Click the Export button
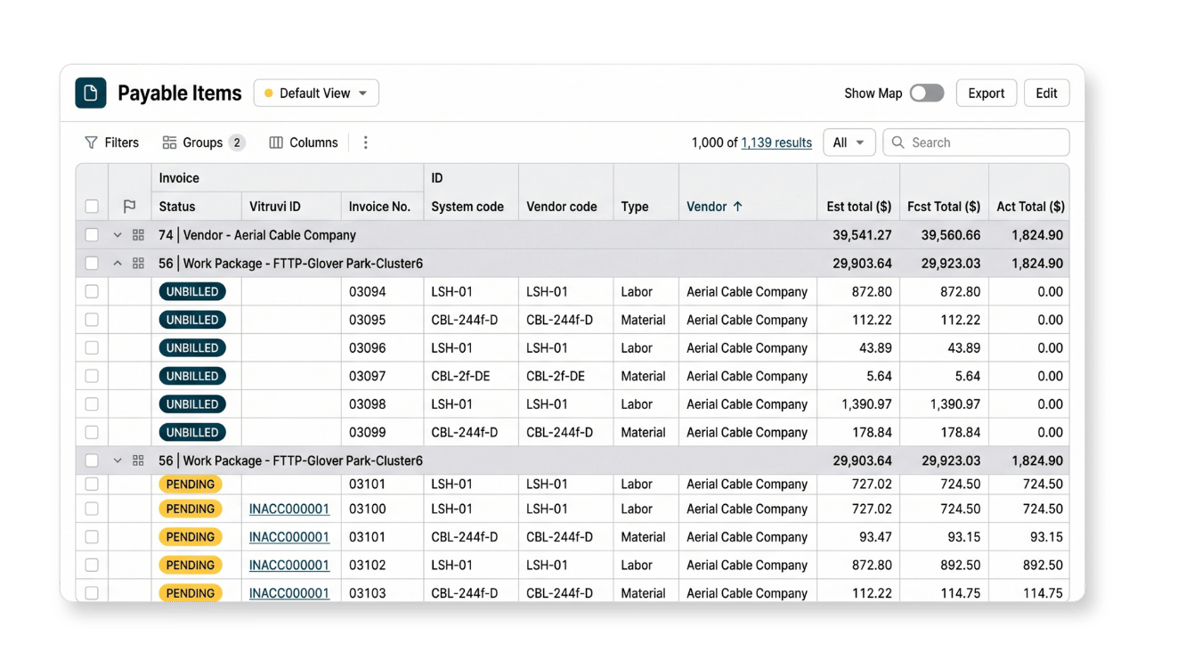Screen dimensions: 1202x668 coord(986,93)
